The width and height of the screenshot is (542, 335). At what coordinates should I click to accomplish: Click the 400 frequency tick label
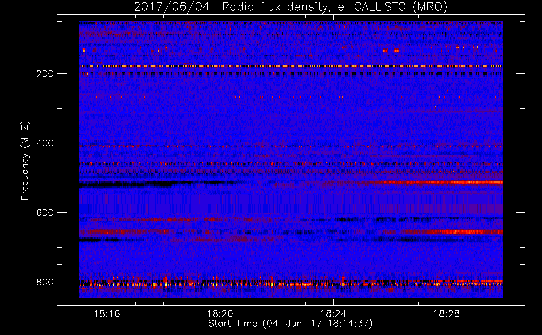[x=45, y=143]
